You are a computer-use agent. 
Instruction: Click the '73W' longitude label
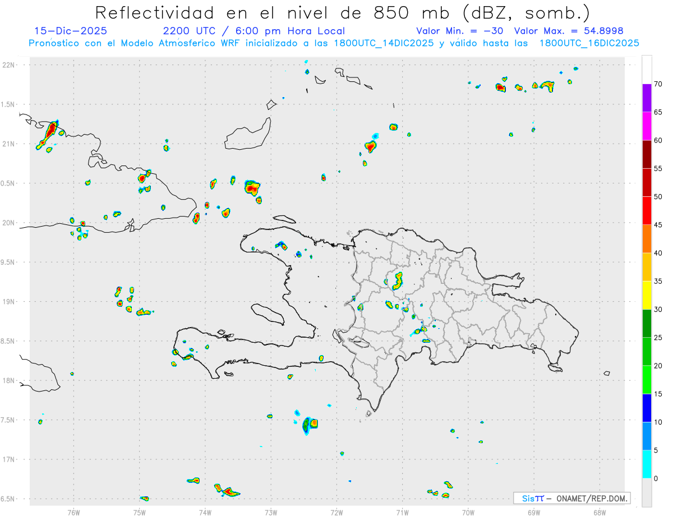tap(271, 512)
